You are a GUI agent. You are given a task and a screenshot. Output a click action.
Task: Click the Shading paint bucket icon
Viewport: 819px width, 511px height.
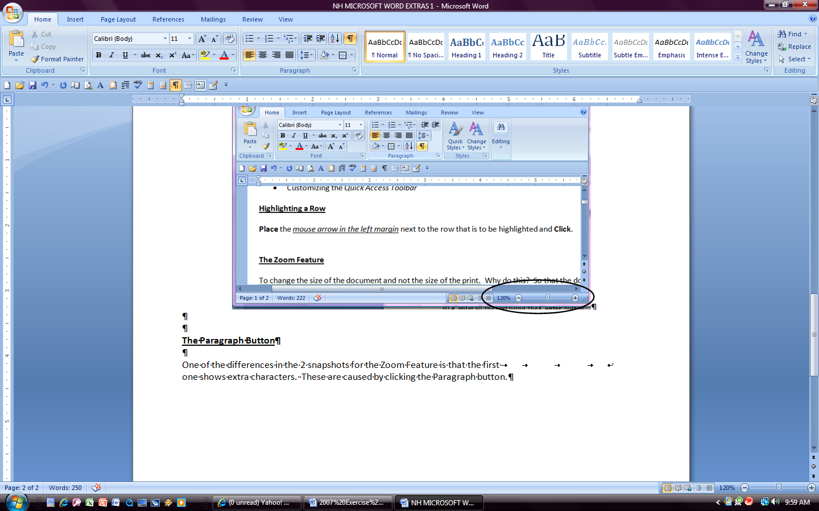(324, 55)
